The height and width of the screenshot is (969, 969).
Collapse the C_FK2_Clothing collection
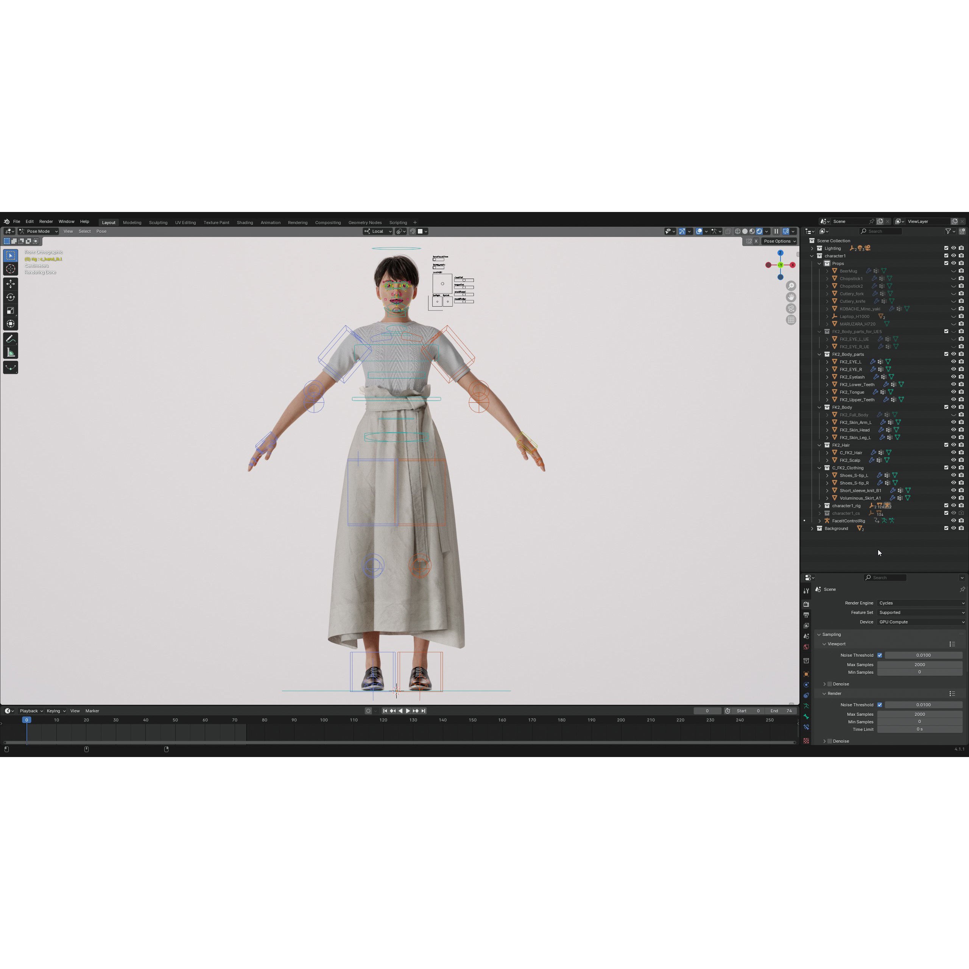pos(820,467)
